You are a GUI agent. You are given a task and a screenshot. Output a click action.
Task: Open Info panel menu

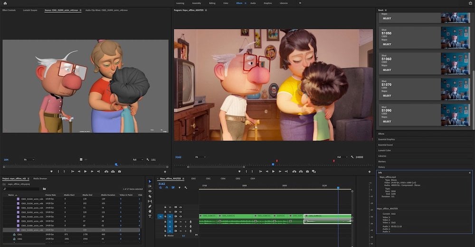tap(470, 173)
